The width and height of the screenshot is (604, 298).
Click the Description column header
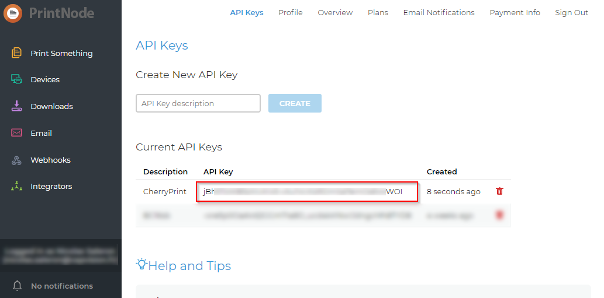165,171
